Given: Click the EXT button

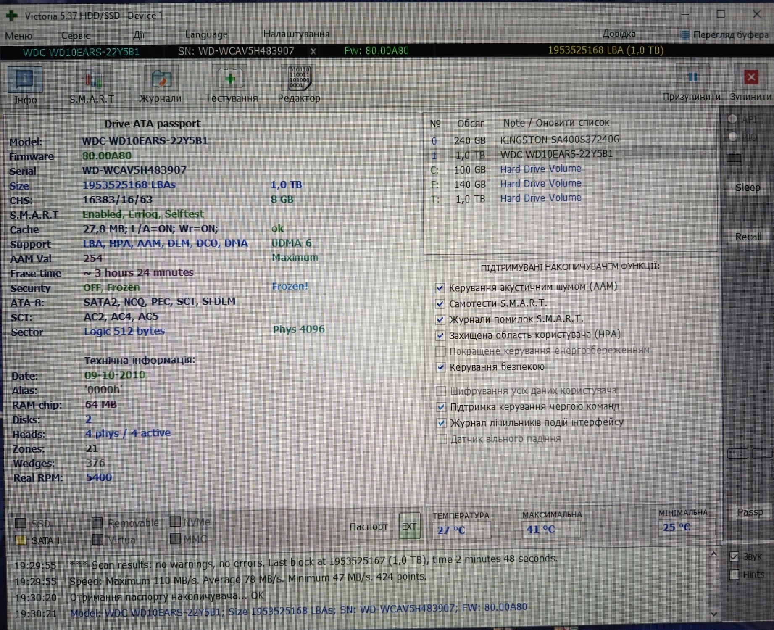Looking at the screenshot, I should (x=409, y=526).
